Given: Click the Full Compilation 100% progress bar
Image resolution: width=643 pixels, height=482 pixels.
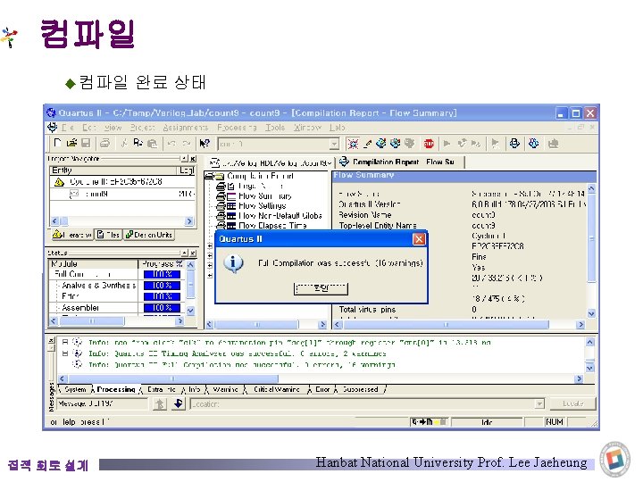Looking at the screenshot, I should (x=162, y=274).
